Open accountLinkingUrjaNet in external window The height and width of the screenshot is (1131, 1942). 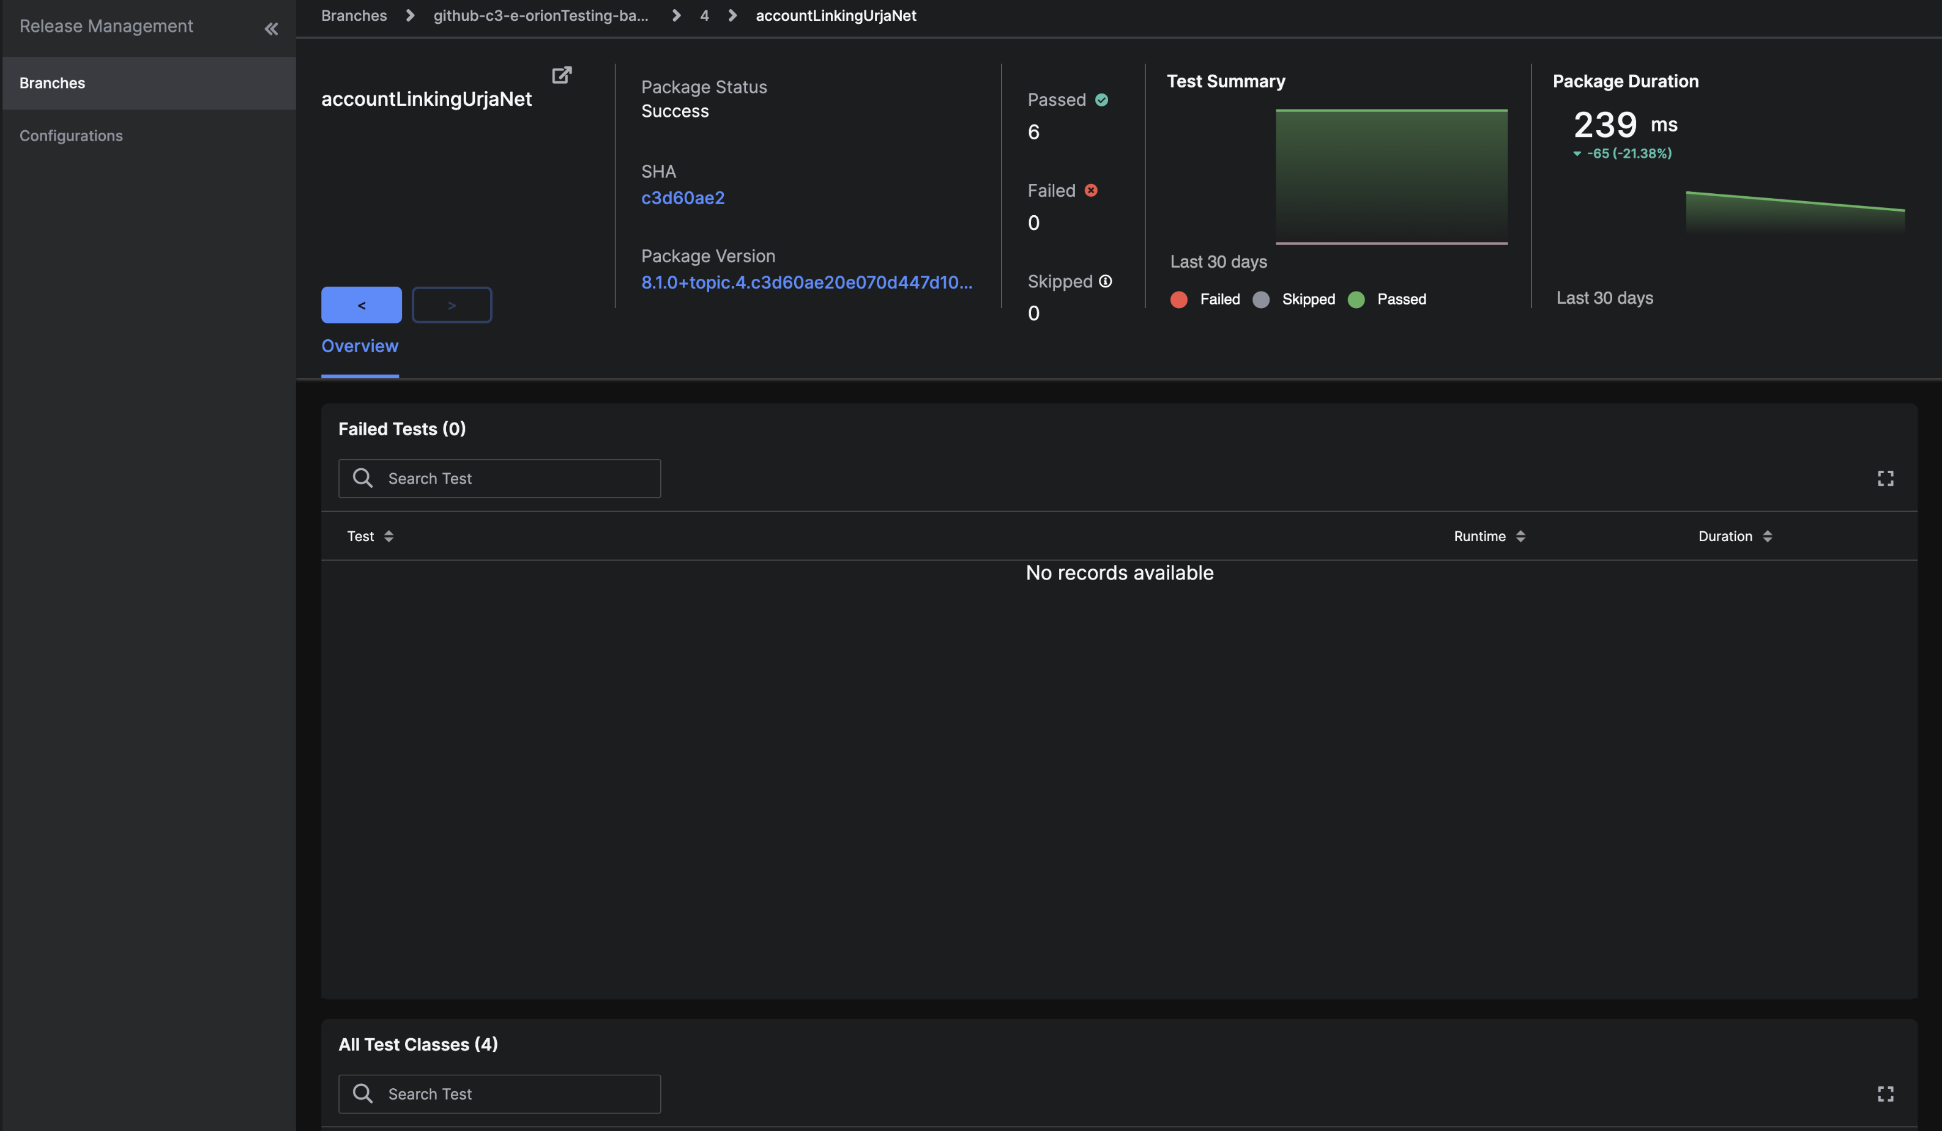coord(562,75)
